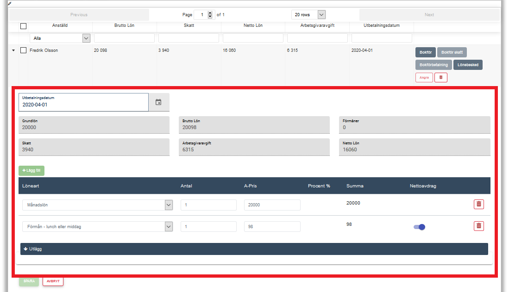Viewport: 509px width, 292px height.
Task: Click the Lönebesked button
Action: coord(468,65)
